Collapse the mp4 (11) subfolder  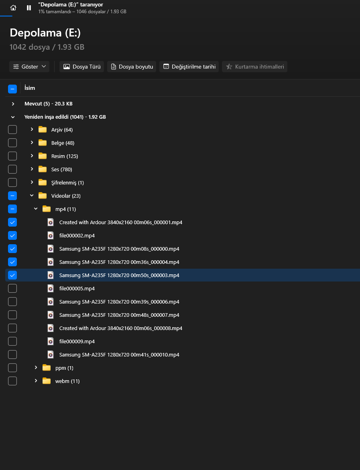pos(36,209)
